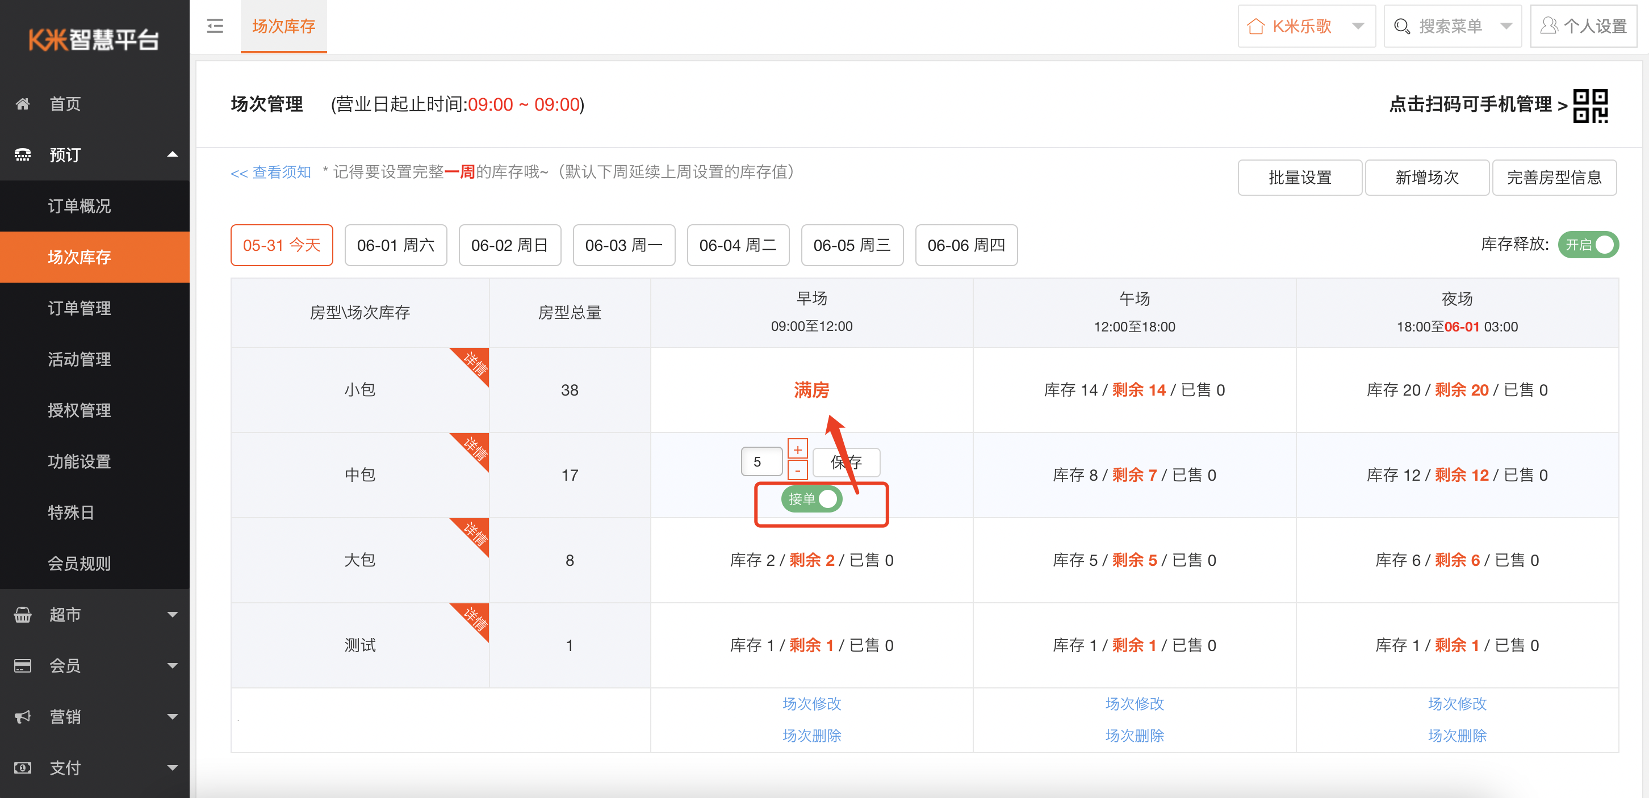Screen dimensions: 1649x798
Task: Open the K米乐歌 store dropdown
Action: [1307, 26]
